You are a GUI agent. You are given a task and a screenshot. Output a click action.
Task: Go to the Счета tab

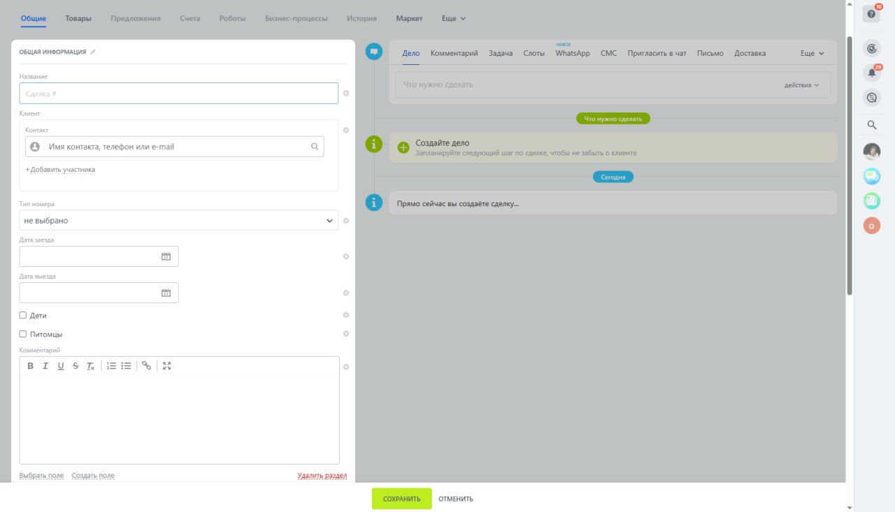pyautogui.click(x=189, y=18)
